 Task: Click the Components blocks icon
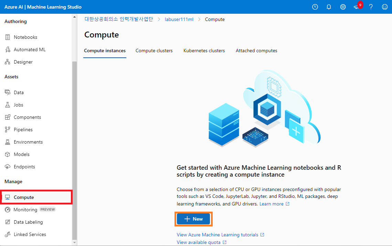coord(8,117)
